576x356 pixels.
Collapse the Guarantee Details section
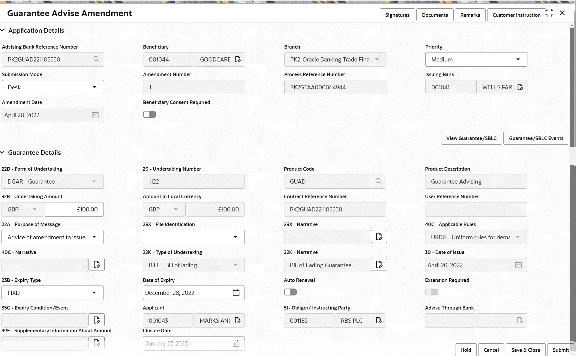(3, 152)
